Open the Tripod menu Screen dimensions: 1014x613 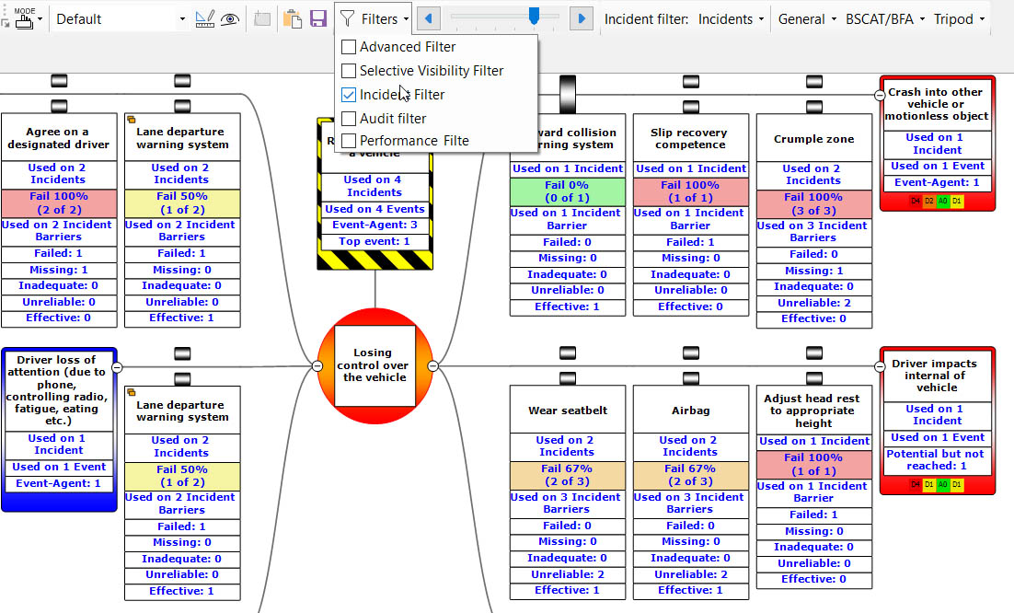click(958, 18)
